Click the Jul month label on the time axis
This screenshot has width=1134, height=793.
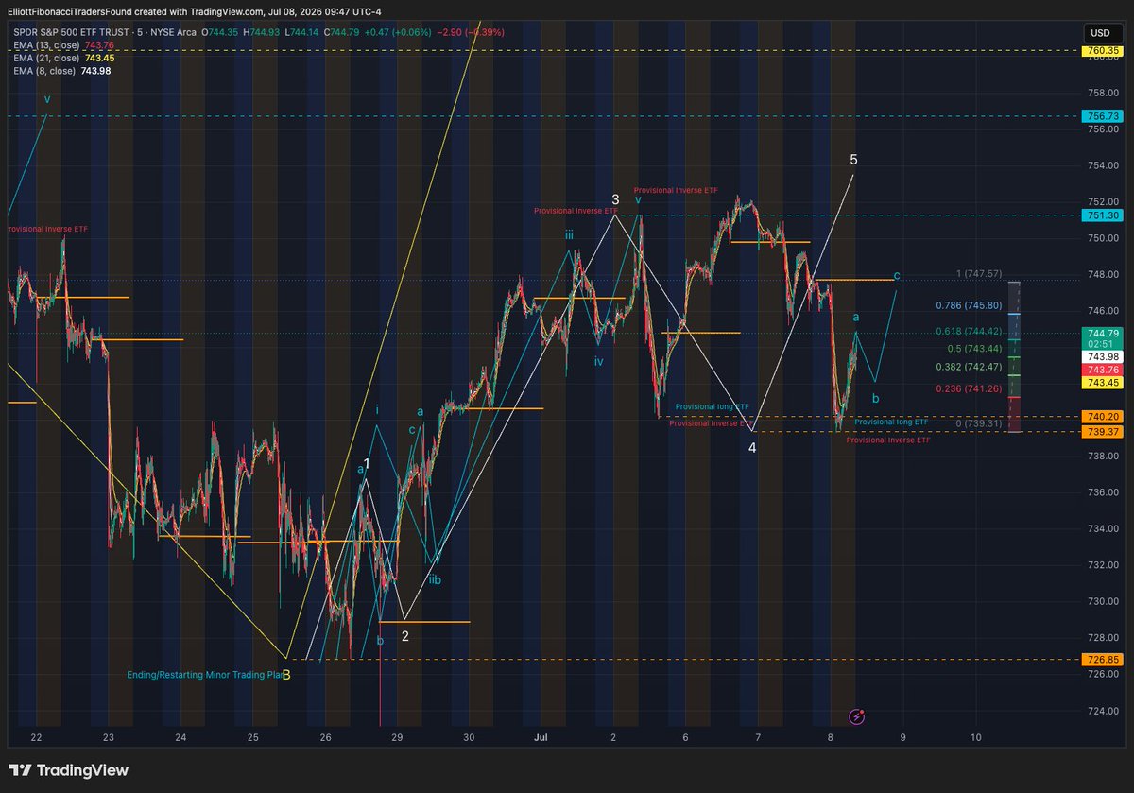(541, 737)
